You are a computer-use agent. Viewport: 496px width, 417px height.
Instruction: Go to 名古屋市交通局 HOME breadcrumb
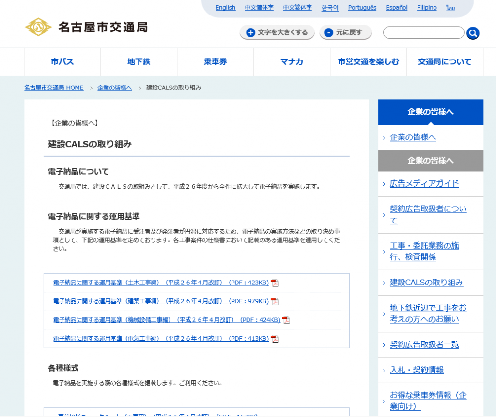[x=54, y=88]
